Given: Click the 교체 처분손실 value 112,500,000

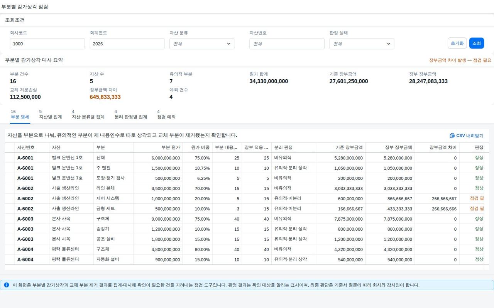Looking at the screenshot, I should point(25,97).
